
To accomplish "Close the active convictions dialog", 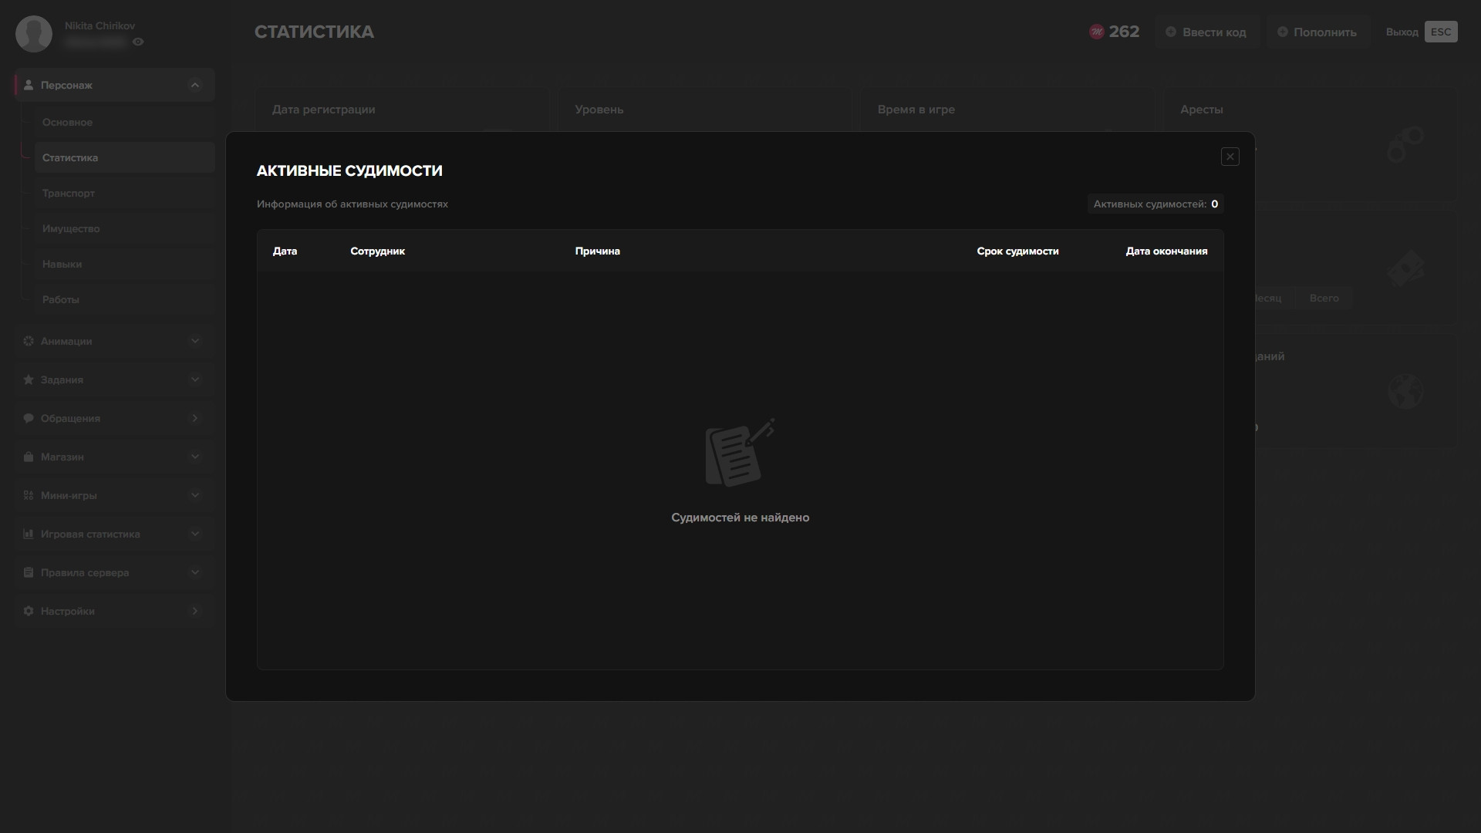I will pyautogui.click(x=1230, y=157).
